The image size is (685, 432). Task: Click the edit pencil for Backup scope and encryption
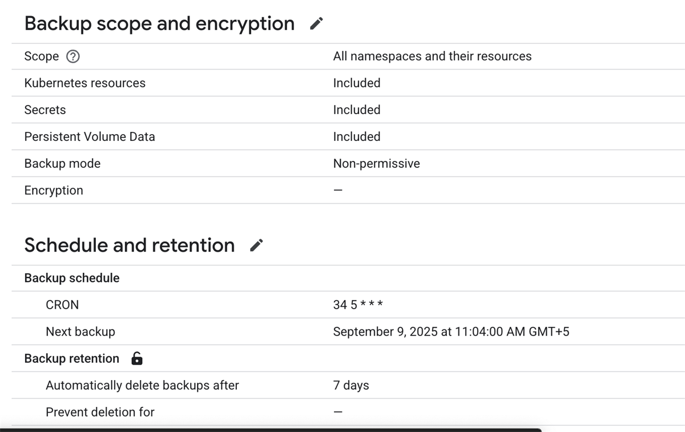[x=316, y=23]
